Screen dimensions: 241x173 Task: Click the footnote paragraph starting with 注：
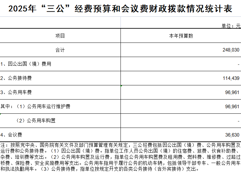(x=120, y=157)
